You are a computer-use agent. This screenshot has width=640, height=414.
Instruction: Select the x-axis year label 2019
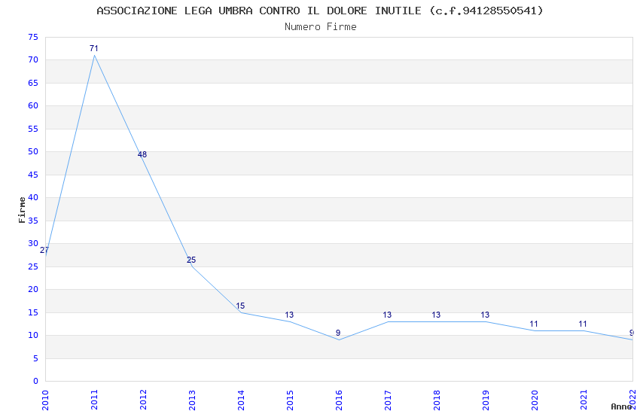(486, 400)
